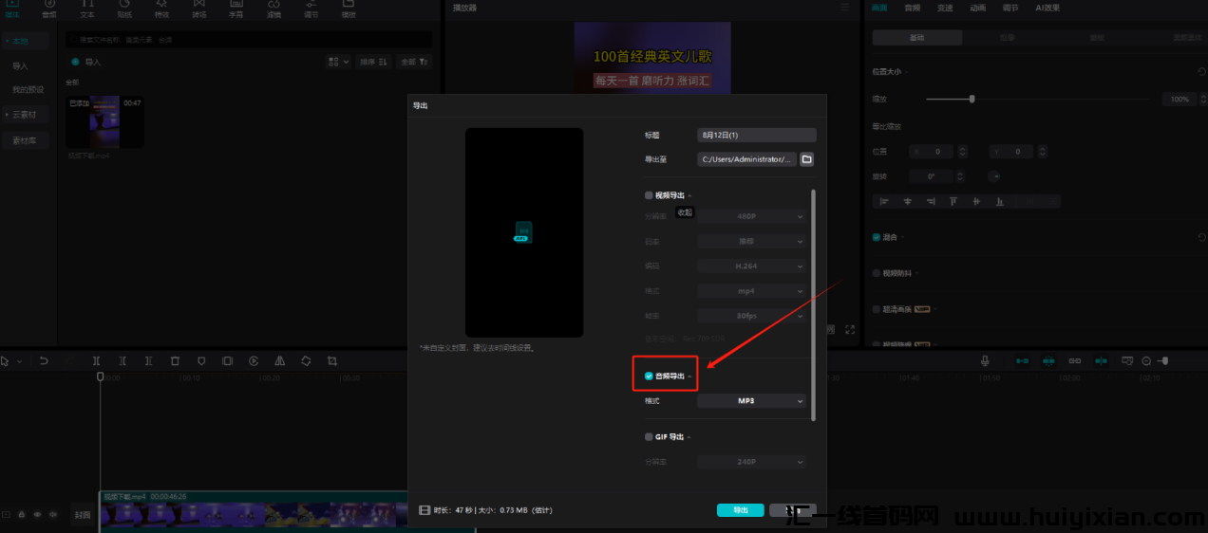Click the align-left icon in properties panel
Viewport: 1208px width, 533px height.
point(884,201)
